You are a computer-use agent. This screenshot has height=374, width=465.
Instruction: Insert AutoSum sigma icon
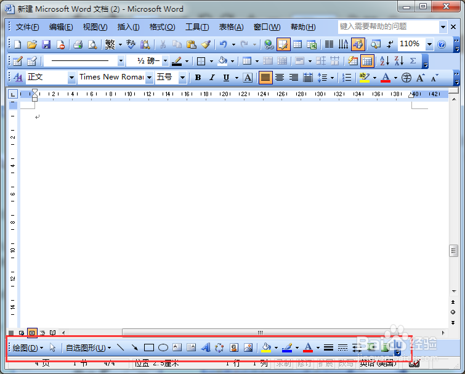[x=413, y=61]
